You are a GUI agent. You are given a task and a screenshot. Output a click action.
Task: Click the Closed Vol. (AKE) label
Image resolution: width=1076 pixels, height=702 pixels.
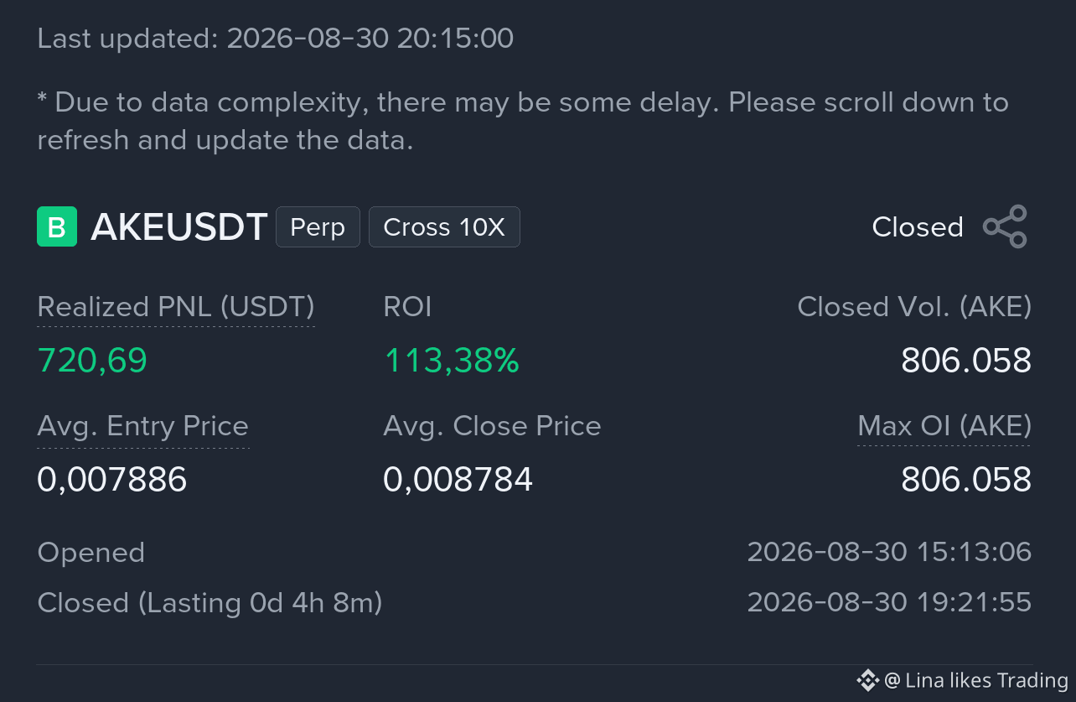914,307
